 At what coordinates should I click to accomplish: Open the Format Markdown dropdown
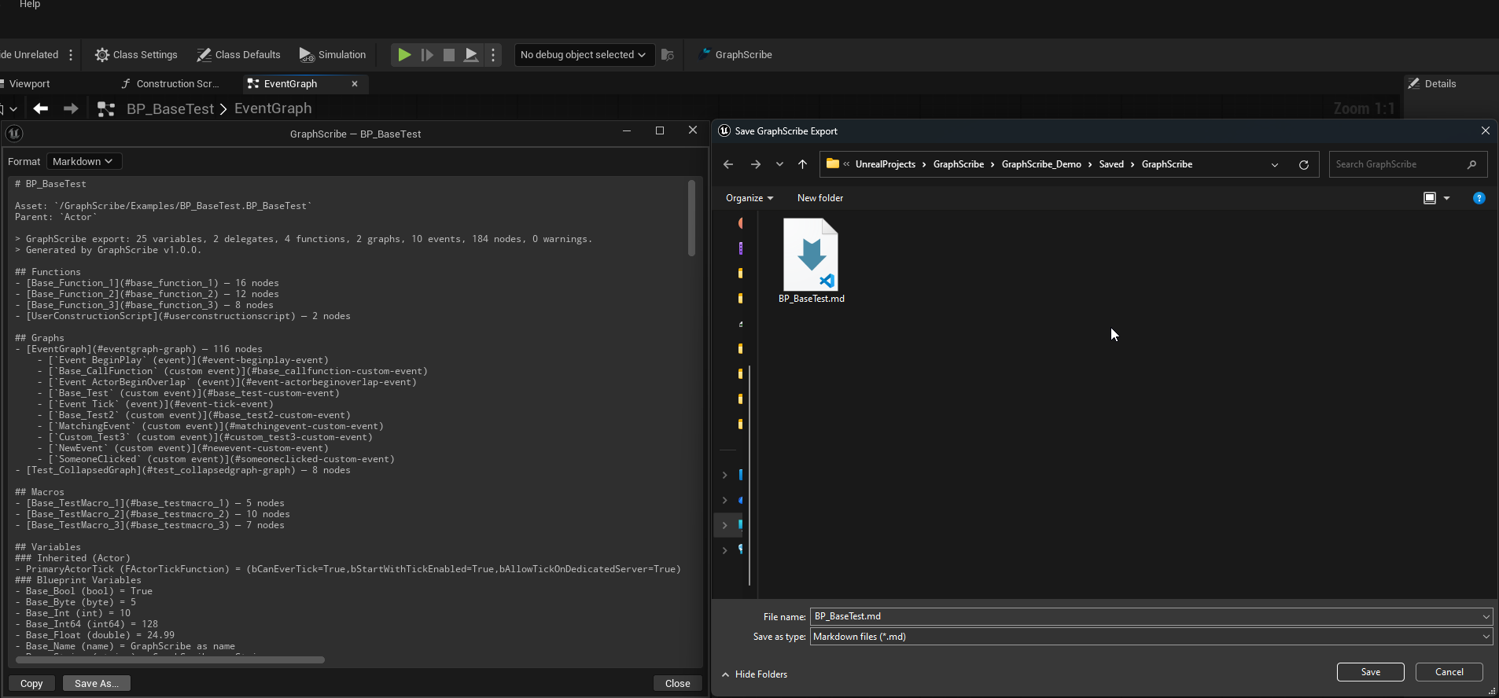83,161
